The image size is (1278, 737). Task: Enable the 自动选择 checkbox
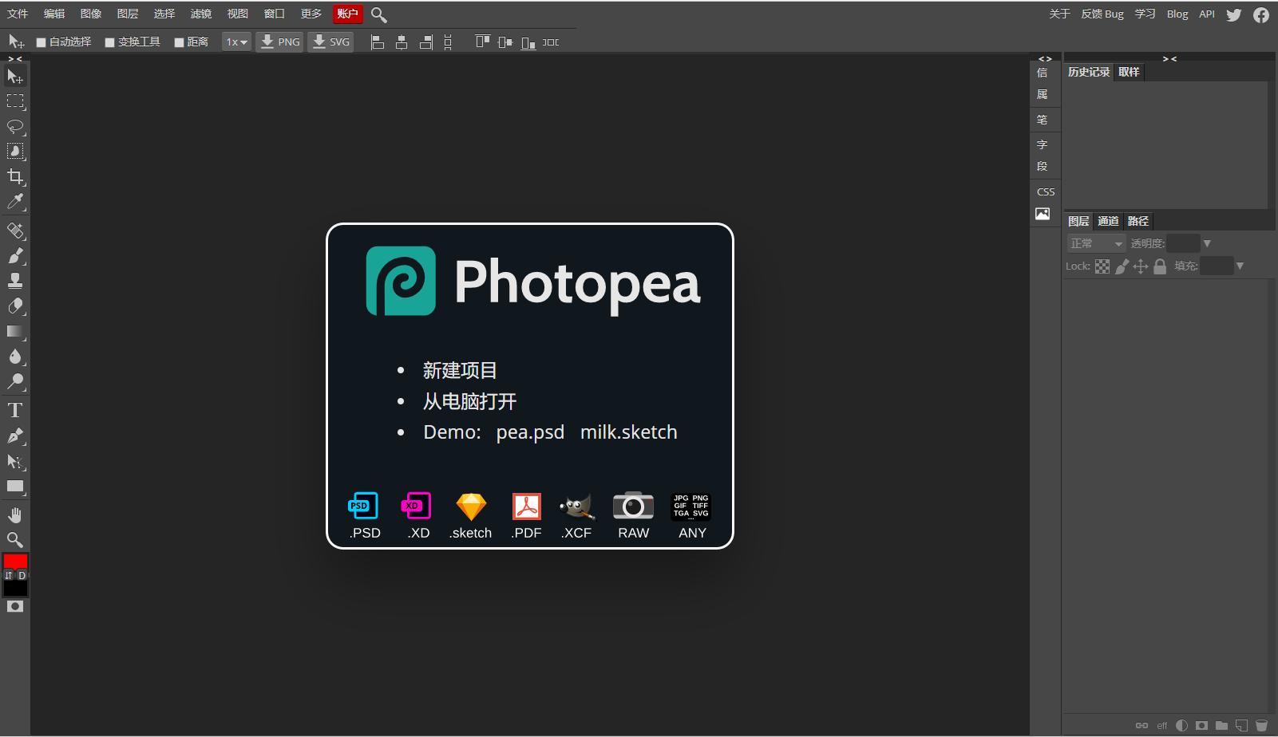point(40,41)
